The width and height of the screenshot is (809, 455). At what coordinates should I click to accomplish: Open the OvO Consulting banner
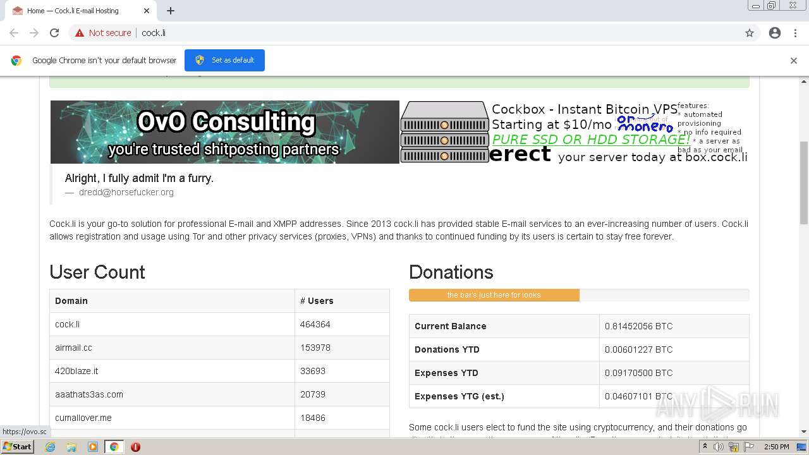coord(225,132)
